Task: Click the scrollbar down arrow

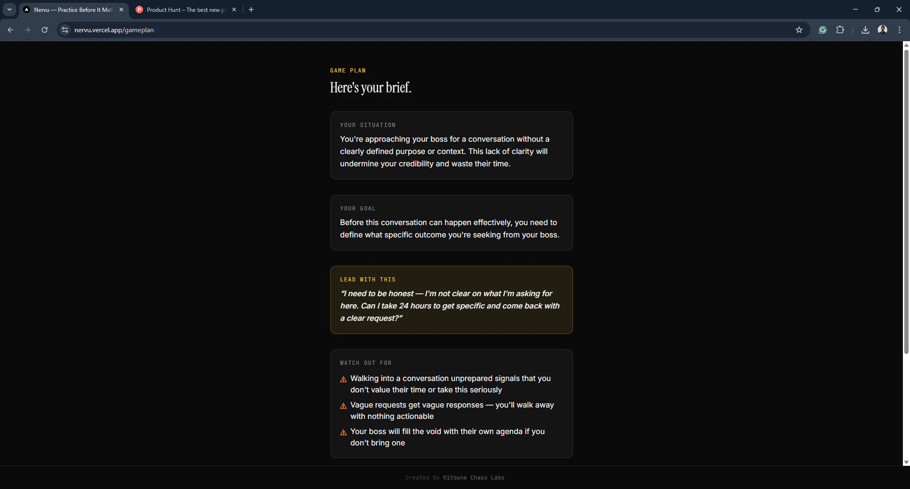Action: click(x=906, y=462)
